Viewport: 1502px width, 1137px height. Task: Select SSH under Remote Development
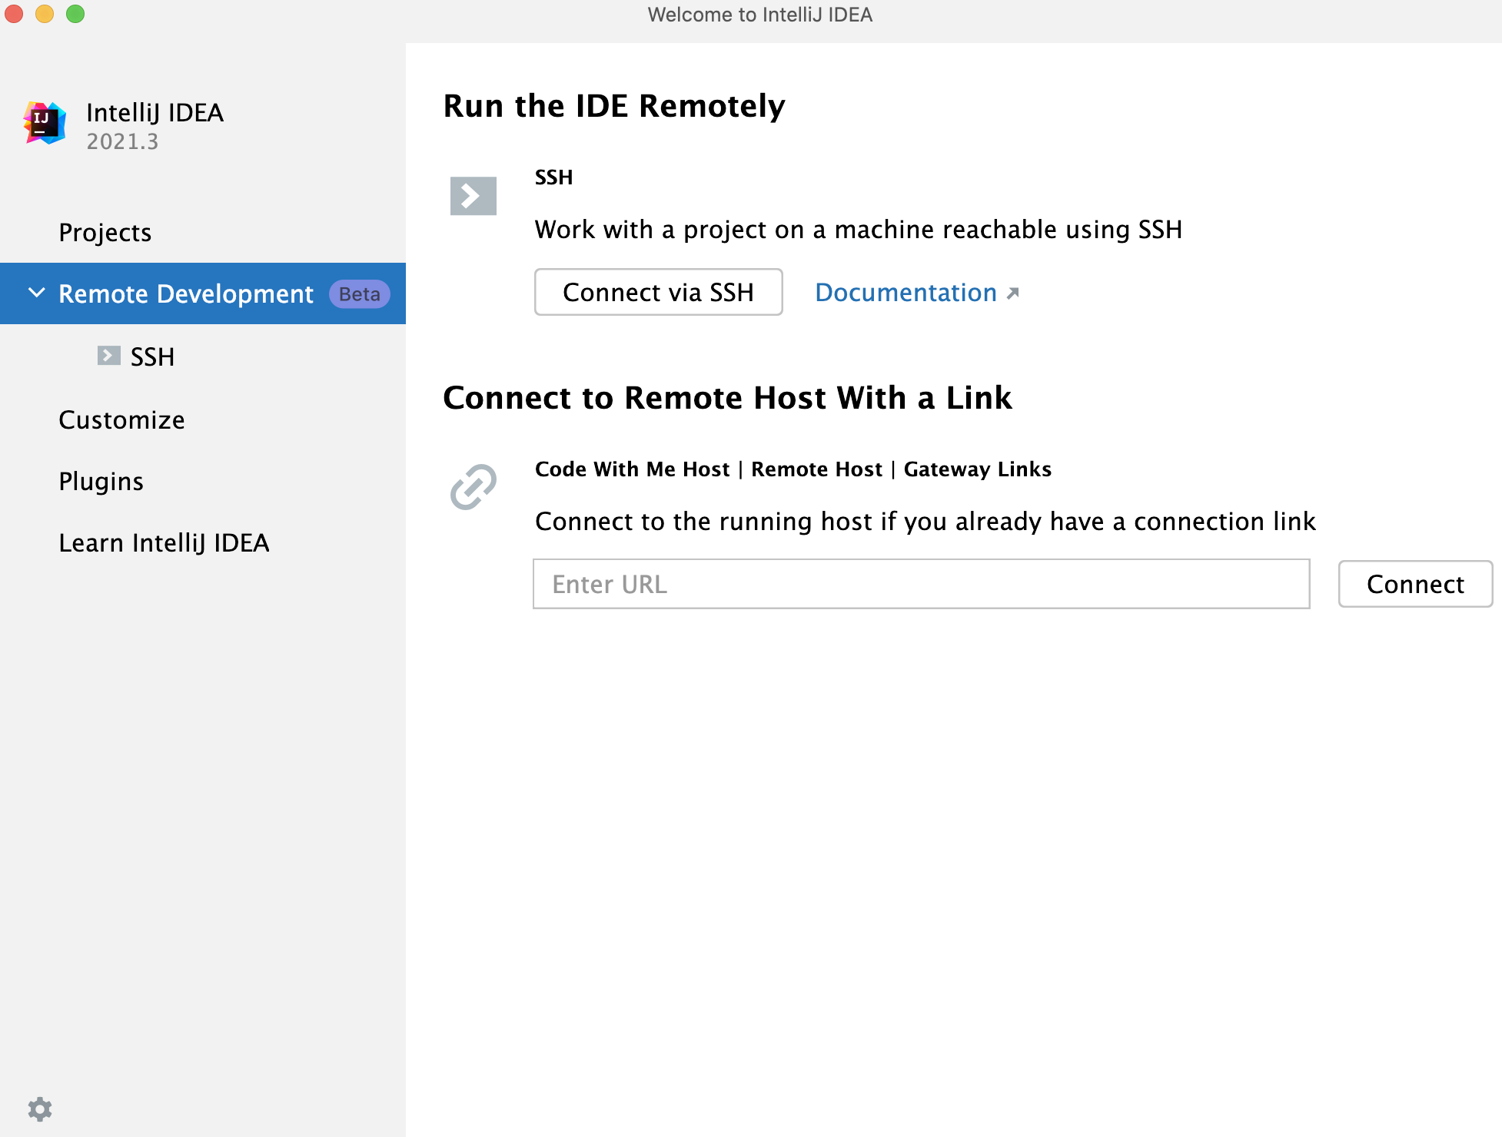[152, 356]
